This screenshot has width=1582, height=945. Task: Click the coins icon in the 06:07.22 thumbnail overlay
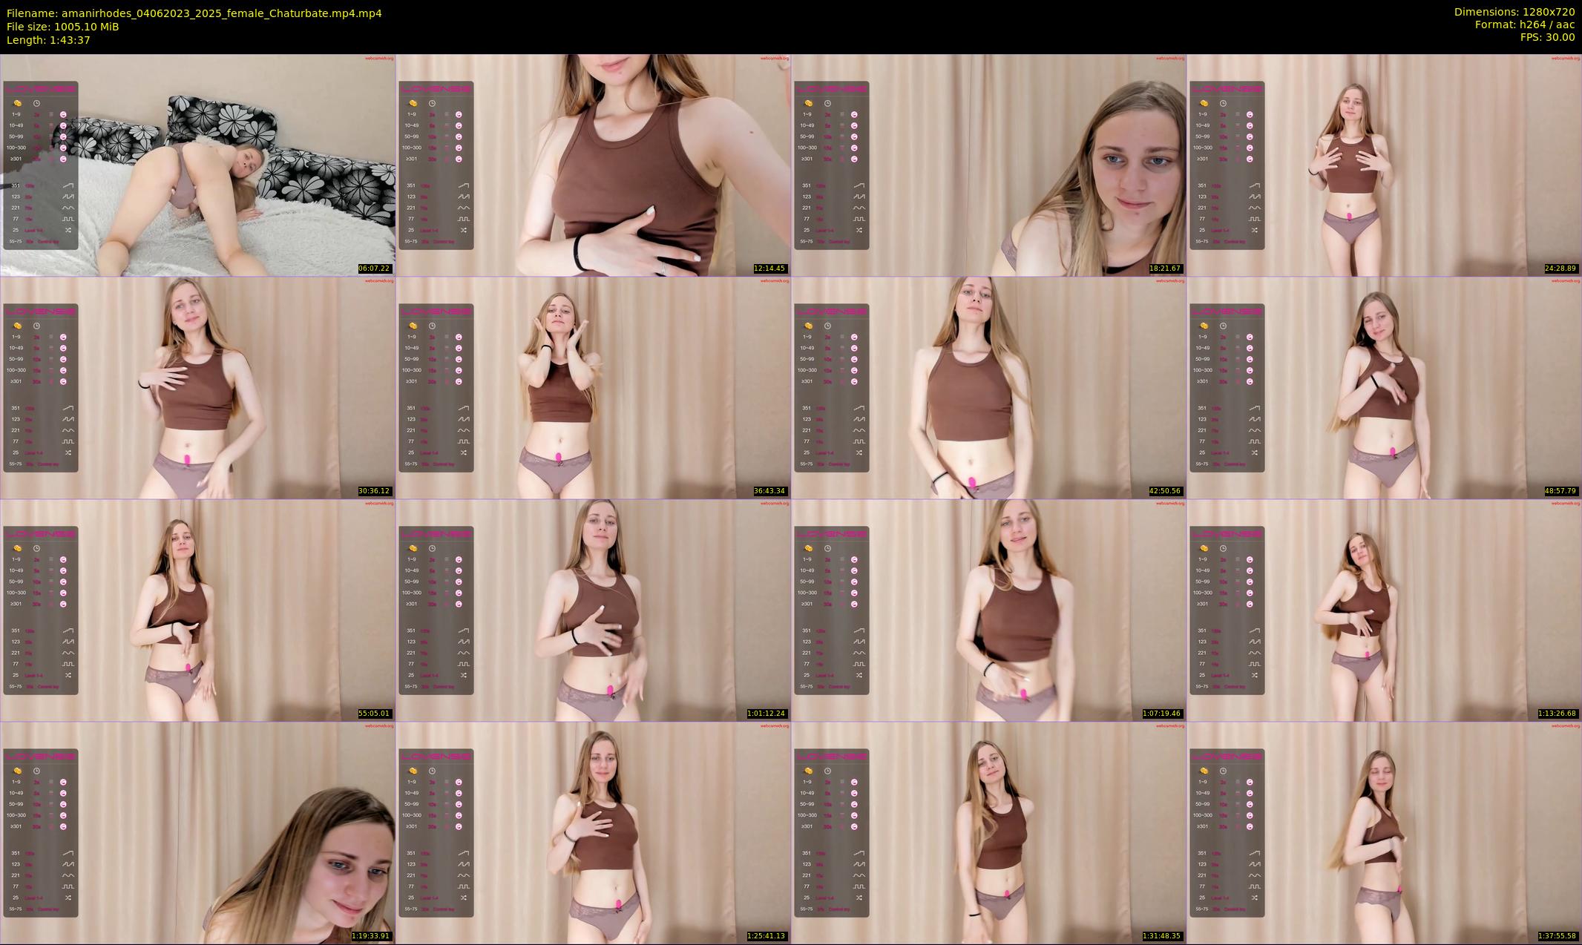[18, 103]
